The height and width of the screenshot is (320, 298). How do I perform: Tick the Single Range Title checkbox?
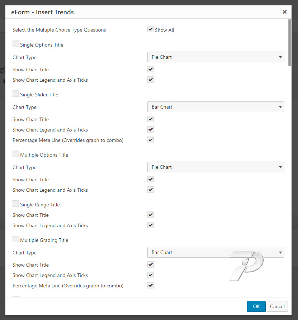[16, 204]
